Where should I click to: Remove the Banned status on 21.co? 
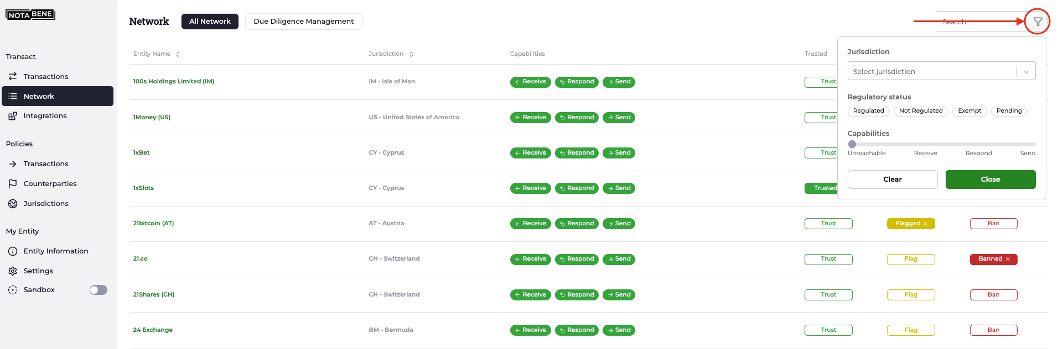pos(1008,259)
